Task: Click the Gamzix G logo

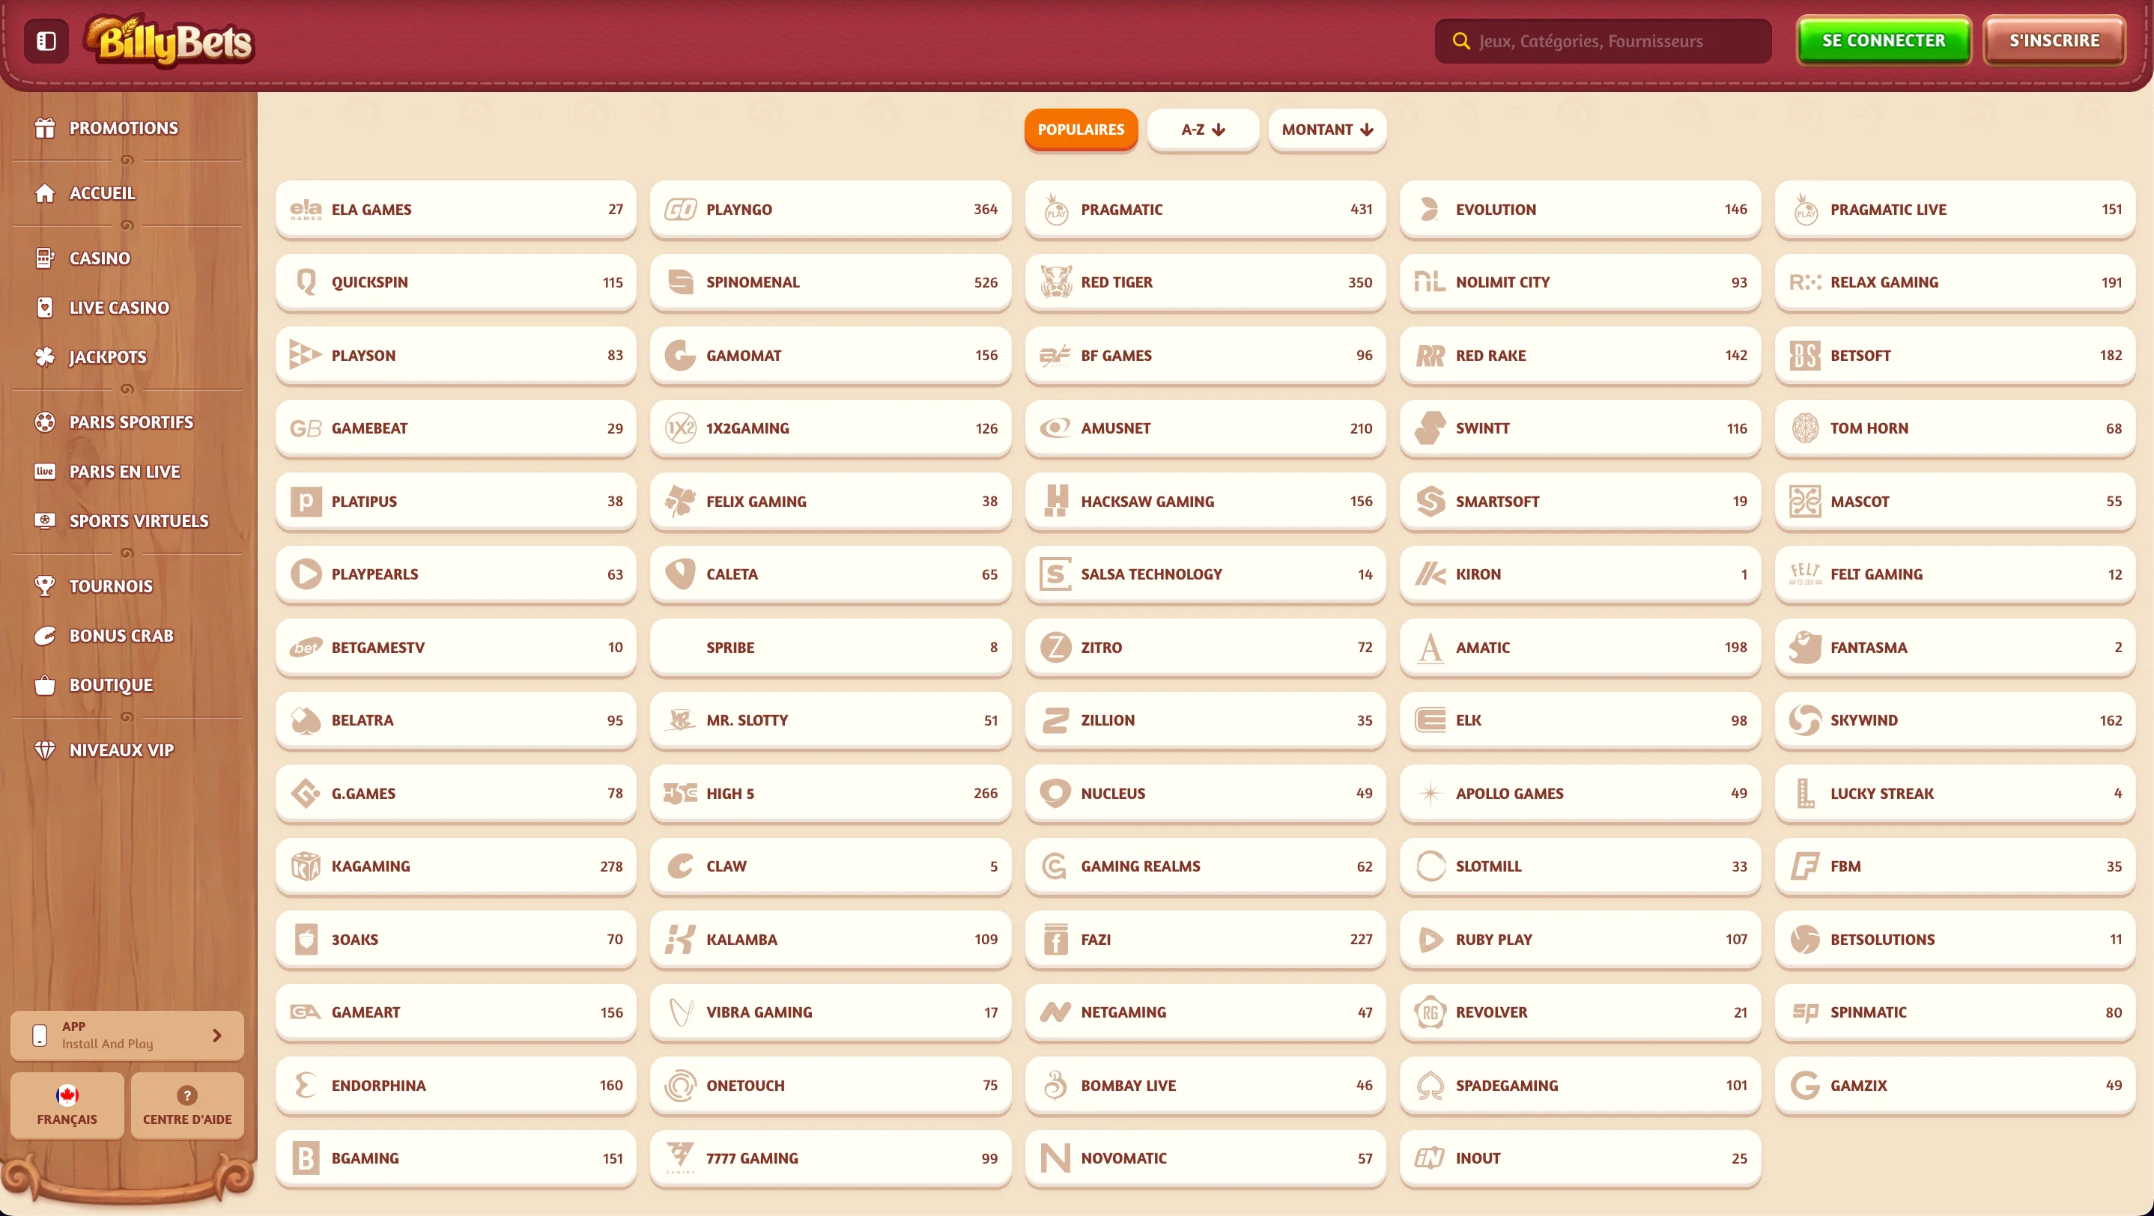Action: pyautogui.click(x=1804, y=1085)
